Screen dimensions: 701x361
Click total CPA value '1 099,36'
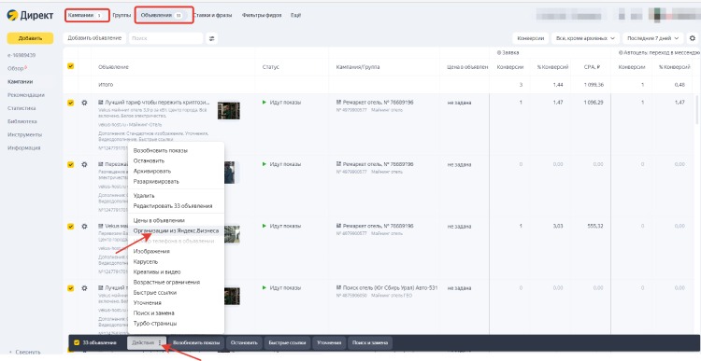[x=594, y=84]
